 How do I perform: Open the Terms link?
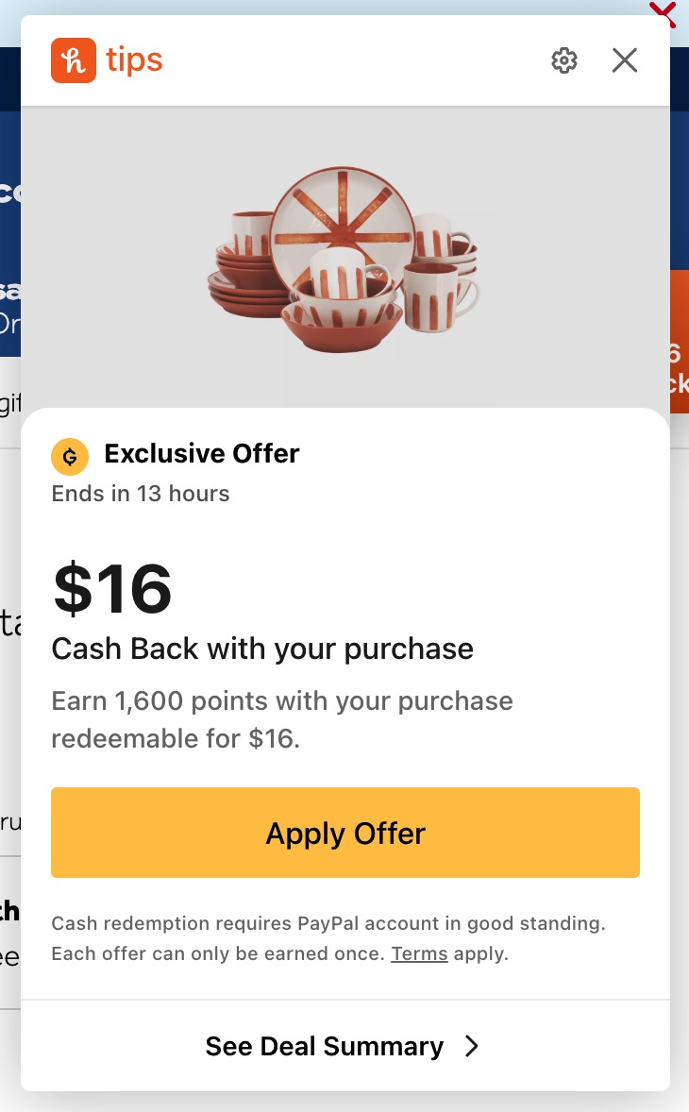click(x=419, y=953)
